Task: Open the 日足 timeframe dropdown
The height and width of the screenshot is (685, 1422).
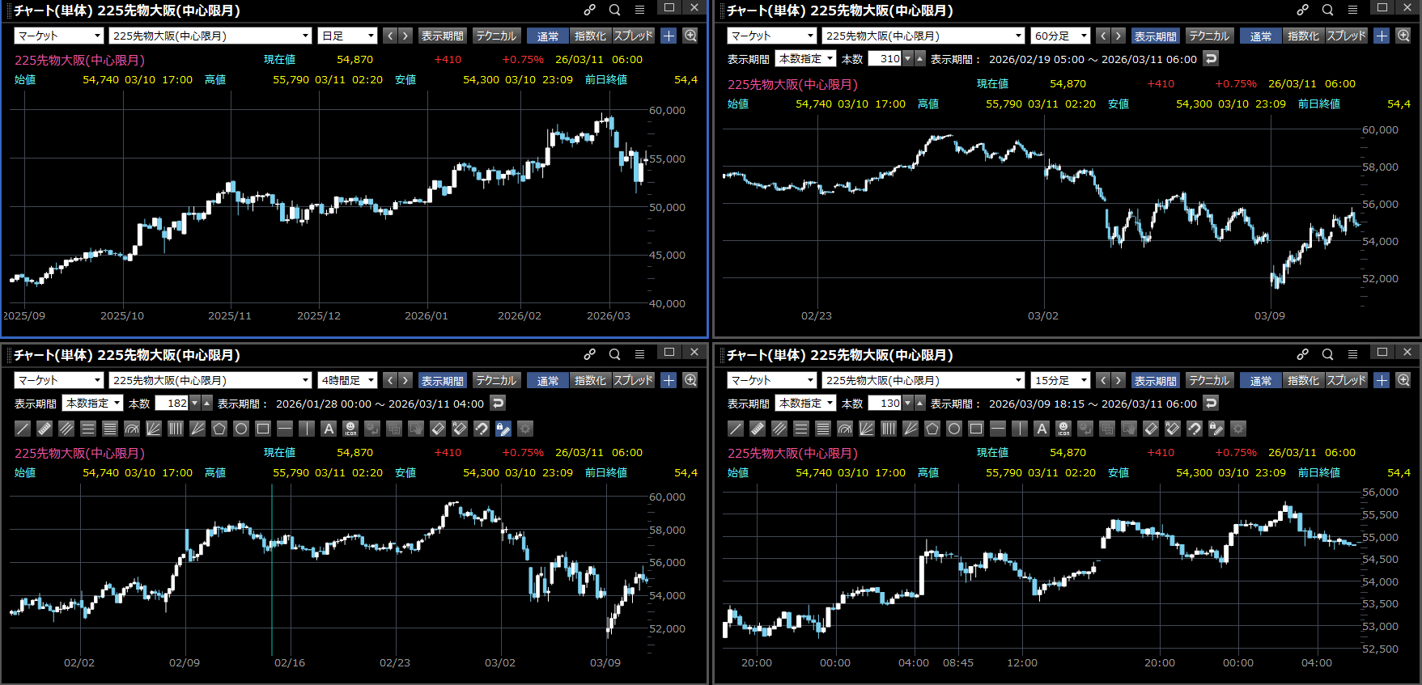Action: point(347,36)
